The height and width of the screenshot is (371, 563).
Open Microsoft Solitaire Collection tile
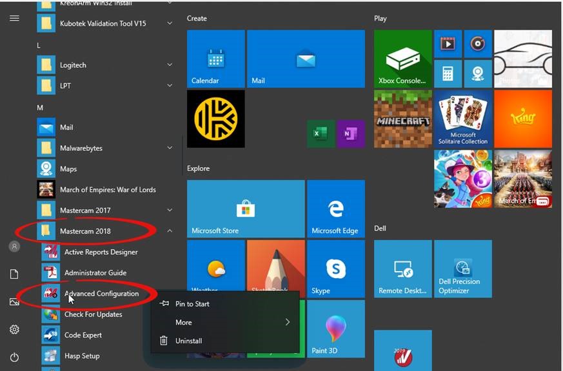click(463, 119)
